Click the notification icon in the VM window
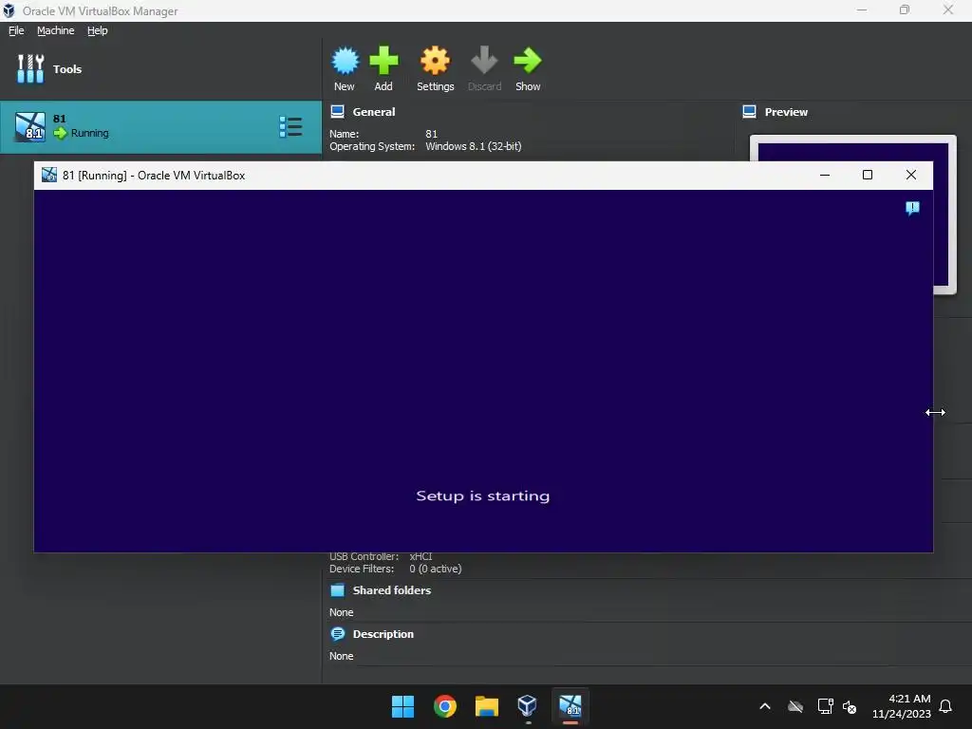The width and height of the screenshot is (972, 729). [912, 208]
